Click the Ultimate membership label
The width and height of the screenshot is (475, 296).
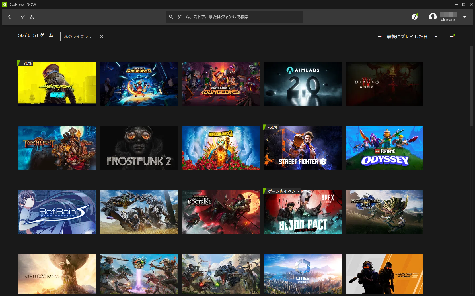point(447,20)
